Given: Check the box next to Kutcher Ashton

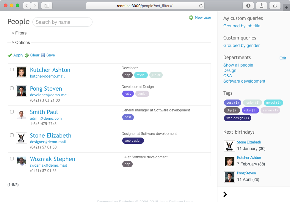Looking at the screenshot, I should [x=12, y=70].
